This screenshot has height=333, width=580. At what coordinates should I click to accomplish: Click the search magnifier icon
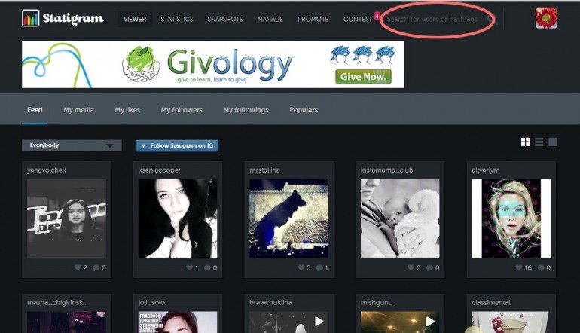pos(492,20)
